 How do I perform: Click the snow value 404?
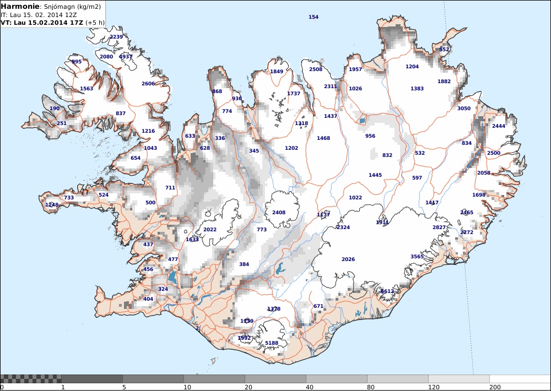click(148, 298)
